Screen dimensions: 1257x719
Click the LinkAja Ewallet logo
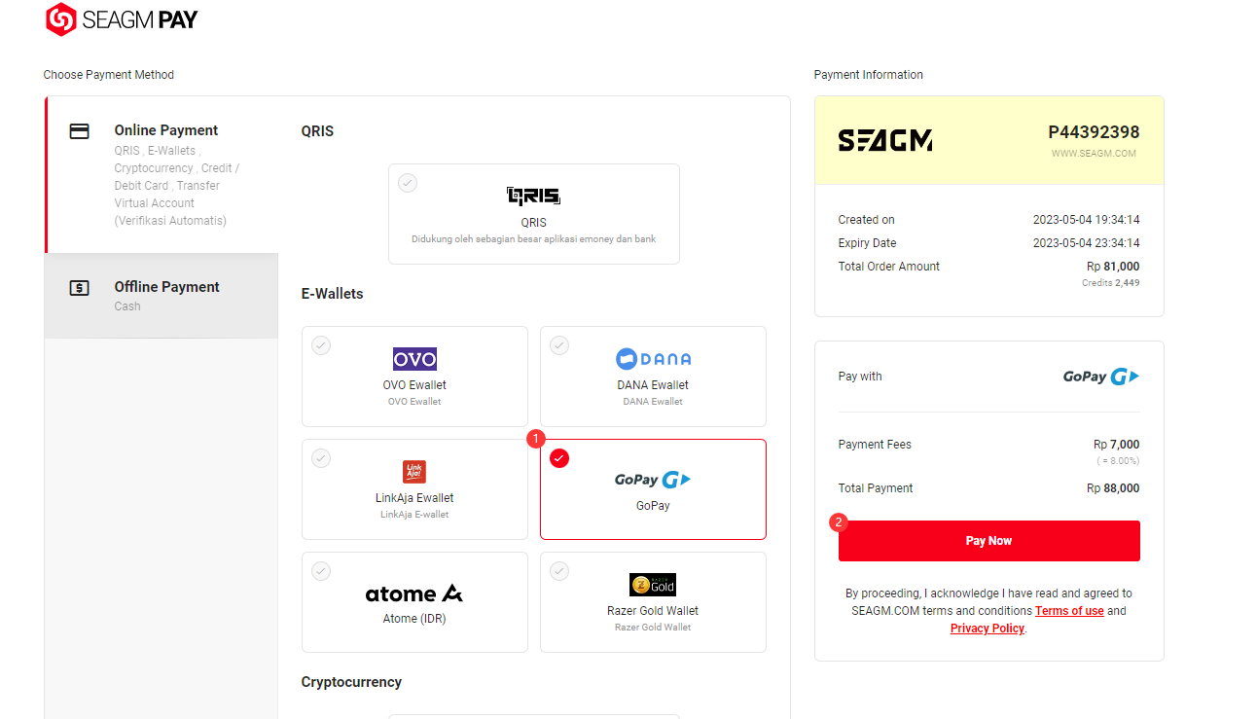(x=414, y=472)
